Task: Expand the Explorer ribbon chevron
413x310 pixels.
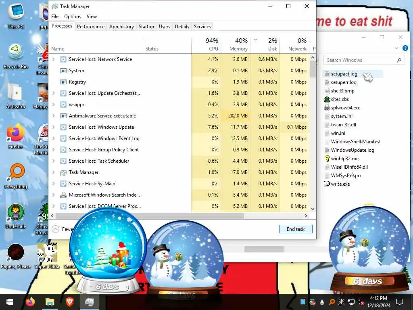Action: coord(396,48)
